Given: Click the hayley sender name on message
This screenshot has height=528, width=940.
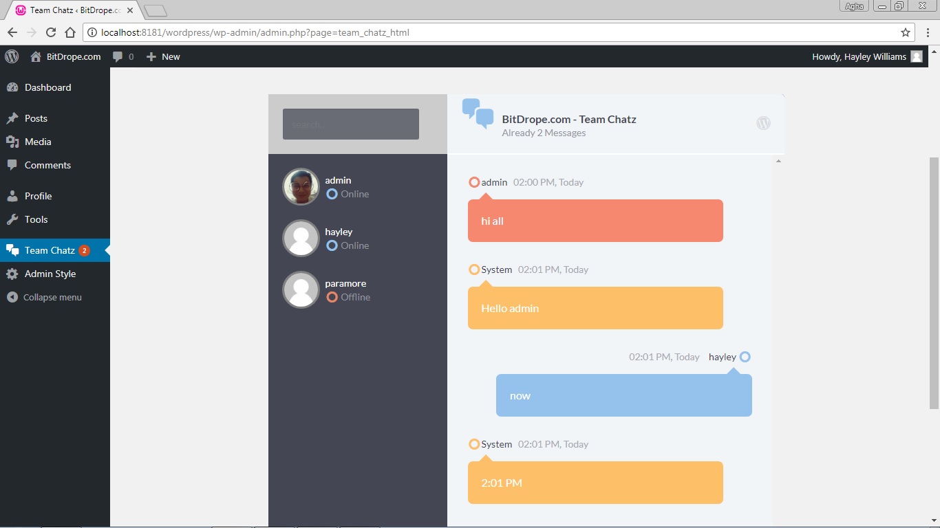Looking at the screenshot, I should (x=723, y=357).
